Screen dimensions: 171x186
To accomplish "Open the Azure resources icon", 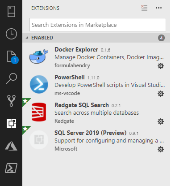I will click(x=11, y=146).
